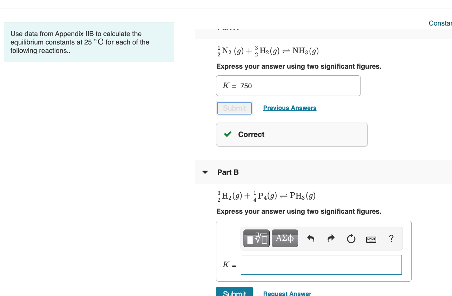Click the green Correct checkmark icon
Image resolution: width=452 pixels, height=296 pixels.
pos(228,134)
